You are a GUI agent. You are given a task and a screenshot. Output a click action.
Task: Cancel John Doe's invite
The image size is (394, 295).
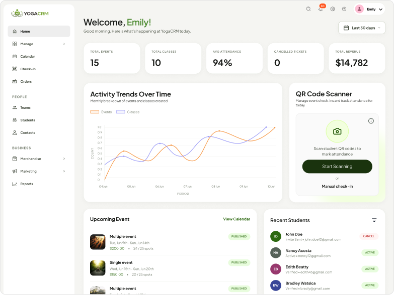[x=369, y=236]
